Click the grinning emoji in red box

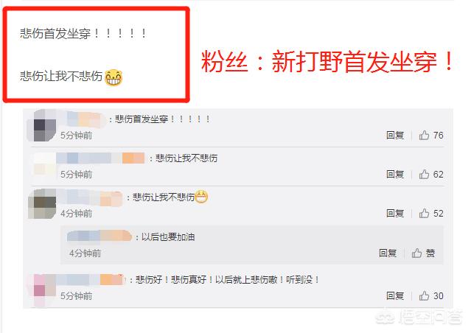[x=114, y=77]
